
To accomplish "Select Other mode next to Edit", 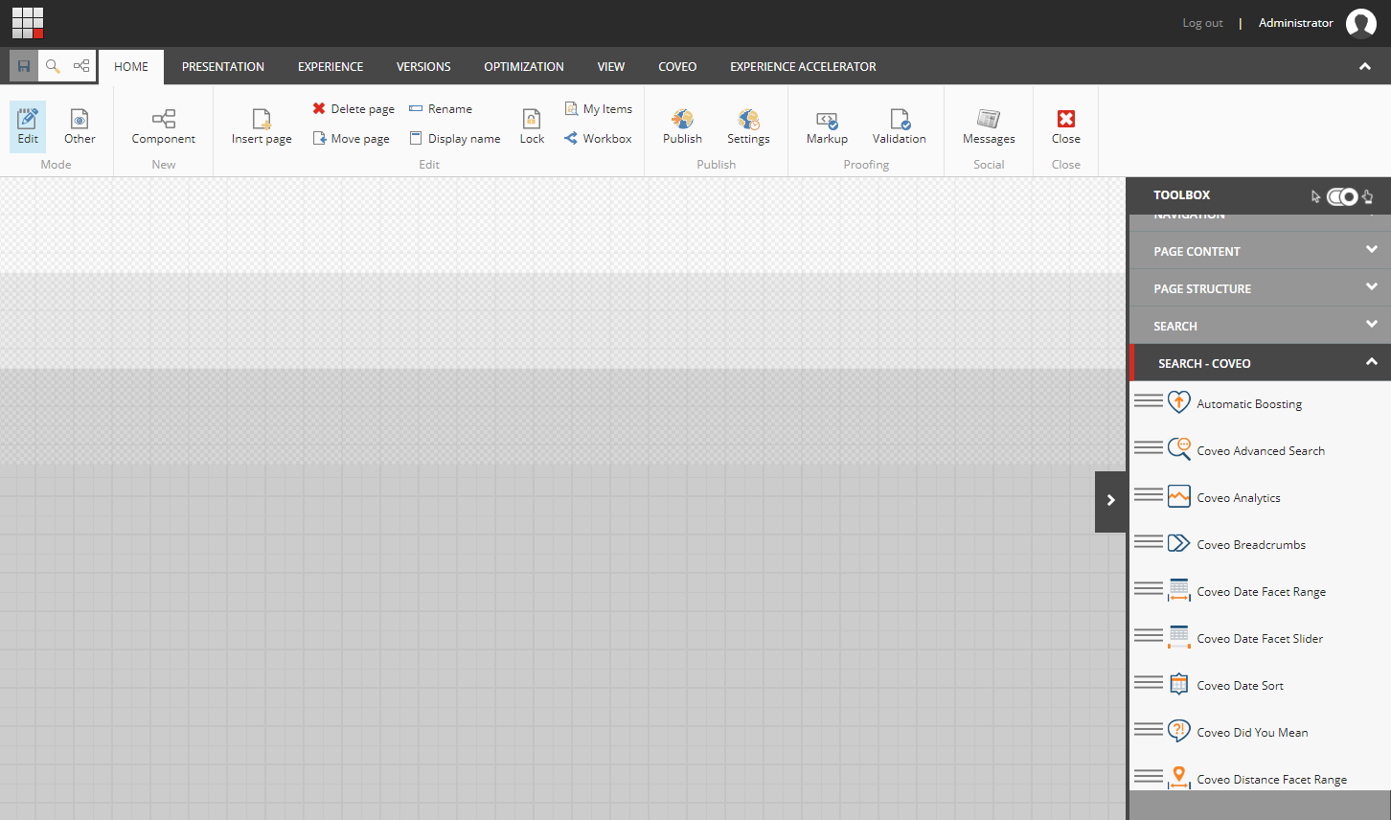I will click(80, 125).
